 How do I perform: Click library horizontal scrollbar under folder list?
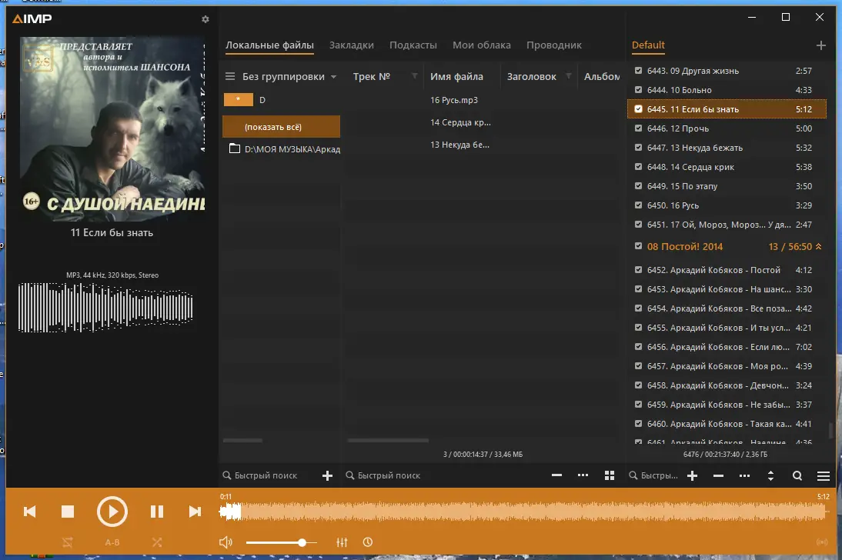pyautogui.click(x=242, y=440)
